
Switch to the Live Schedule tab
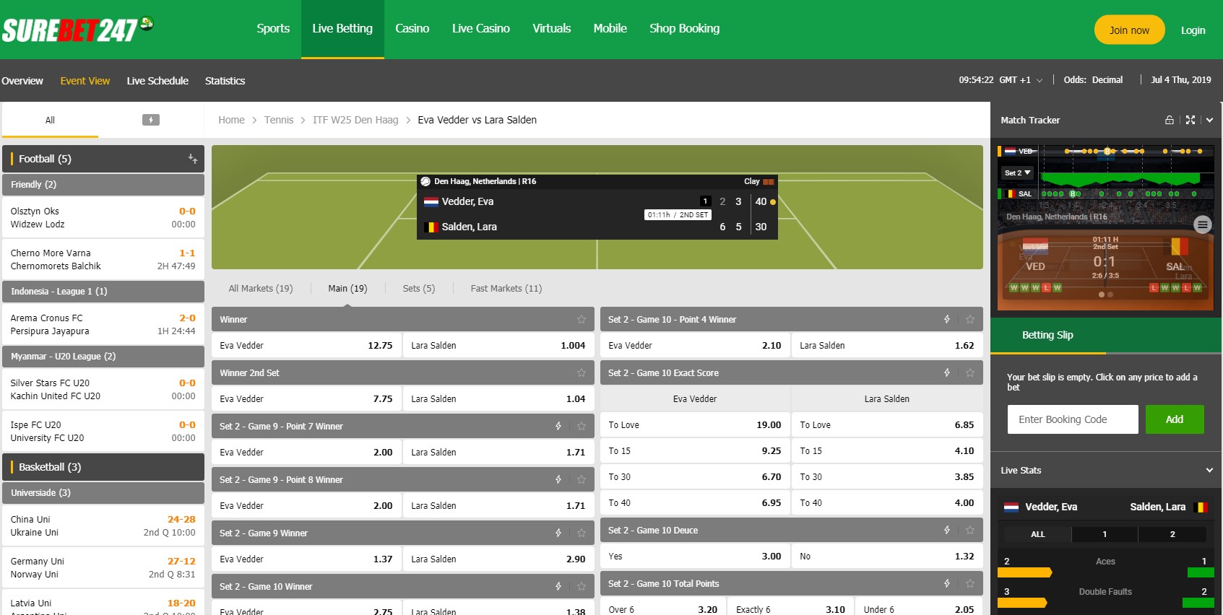(157, 81)
